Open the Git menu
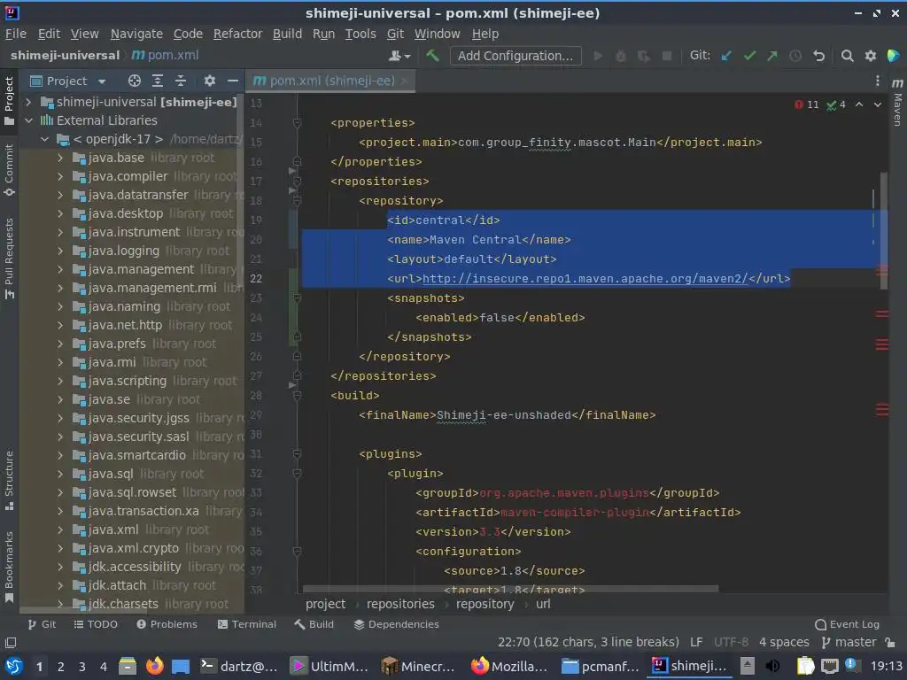Screen dimensions: 907x680 (x=395, y=34)
